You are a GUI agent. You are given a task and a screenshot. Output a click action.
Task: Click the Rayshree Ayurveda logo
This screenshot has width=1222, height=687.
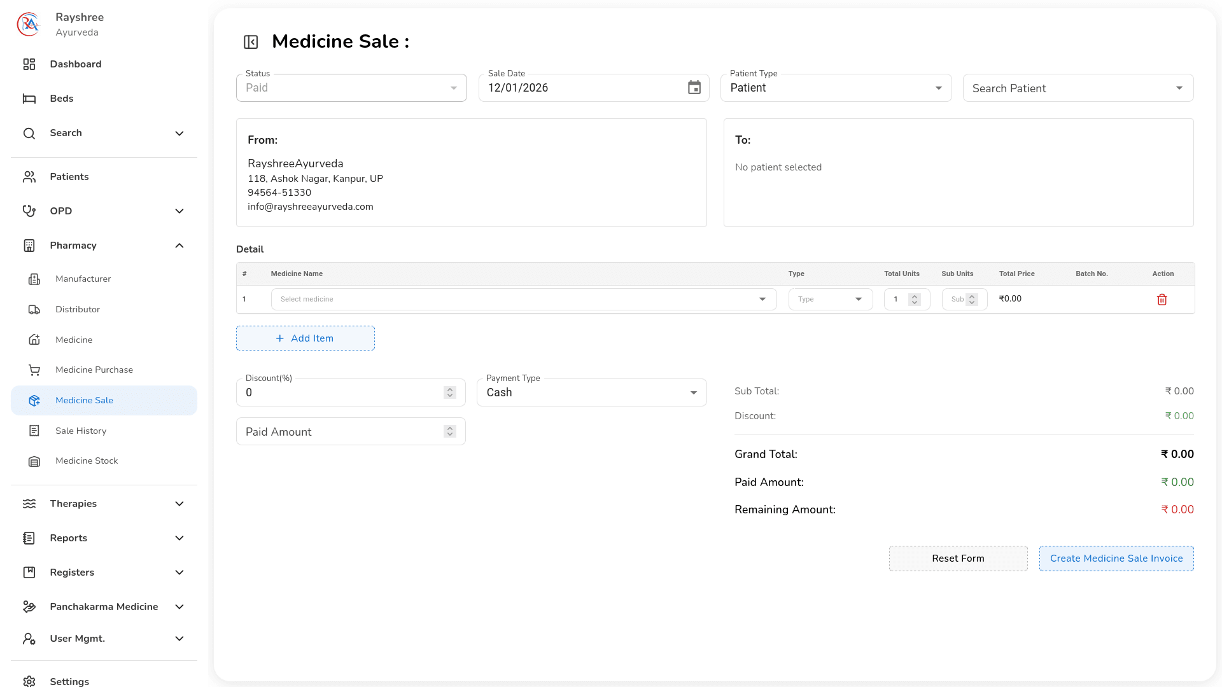tap(28, 24)
